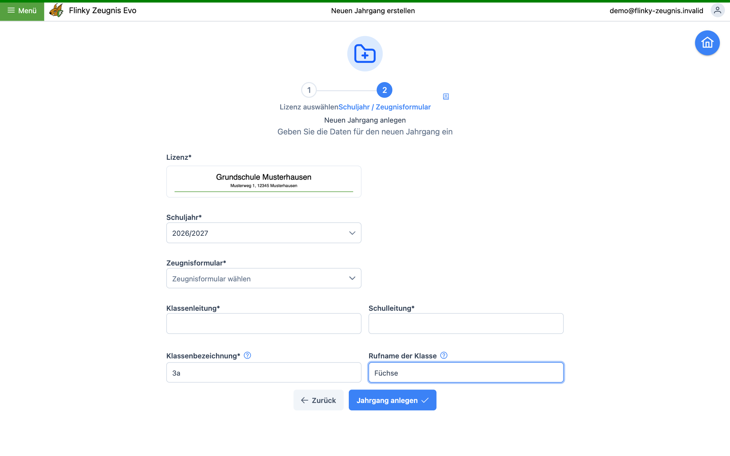Click the demo@flinky-zeugnis.invalid account email
The image size is (730, 456).
tap(656, 11)
